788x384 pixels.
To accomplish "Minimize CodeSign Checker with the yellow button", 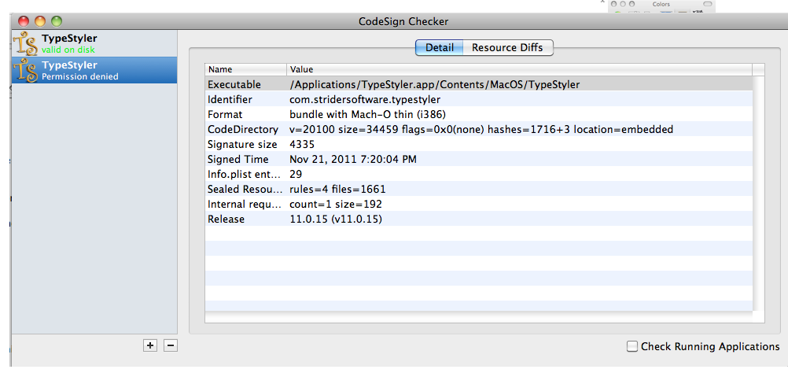I will point(39,21).
